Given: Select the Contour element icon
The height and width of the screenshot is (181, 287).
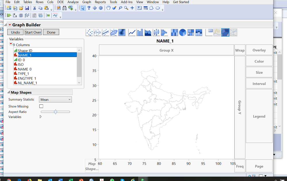Looking at the screenshot, I should [x=122, y=33].
